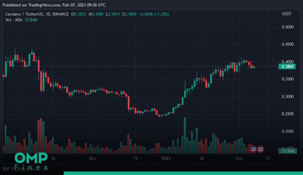Viewport: 303px width, 175px height.
Task: Click the 0.3000 price axis label
Action: (287, 96)
